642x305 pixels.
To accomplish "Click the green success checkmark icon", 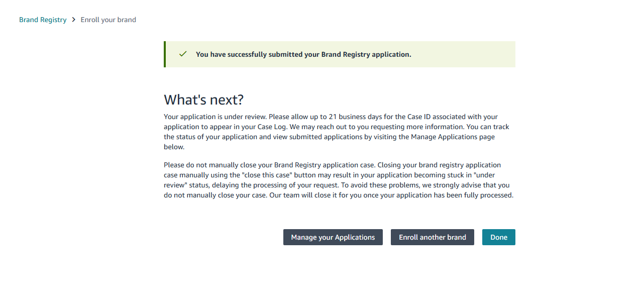I will pos(183,54).
